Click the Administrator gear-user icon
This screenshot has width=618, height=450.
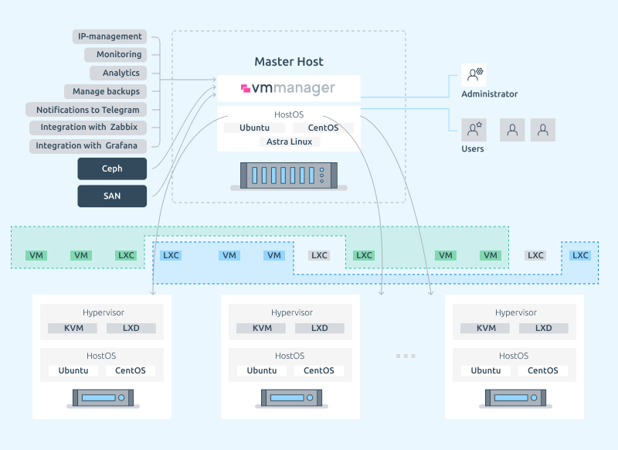[474, 75]
